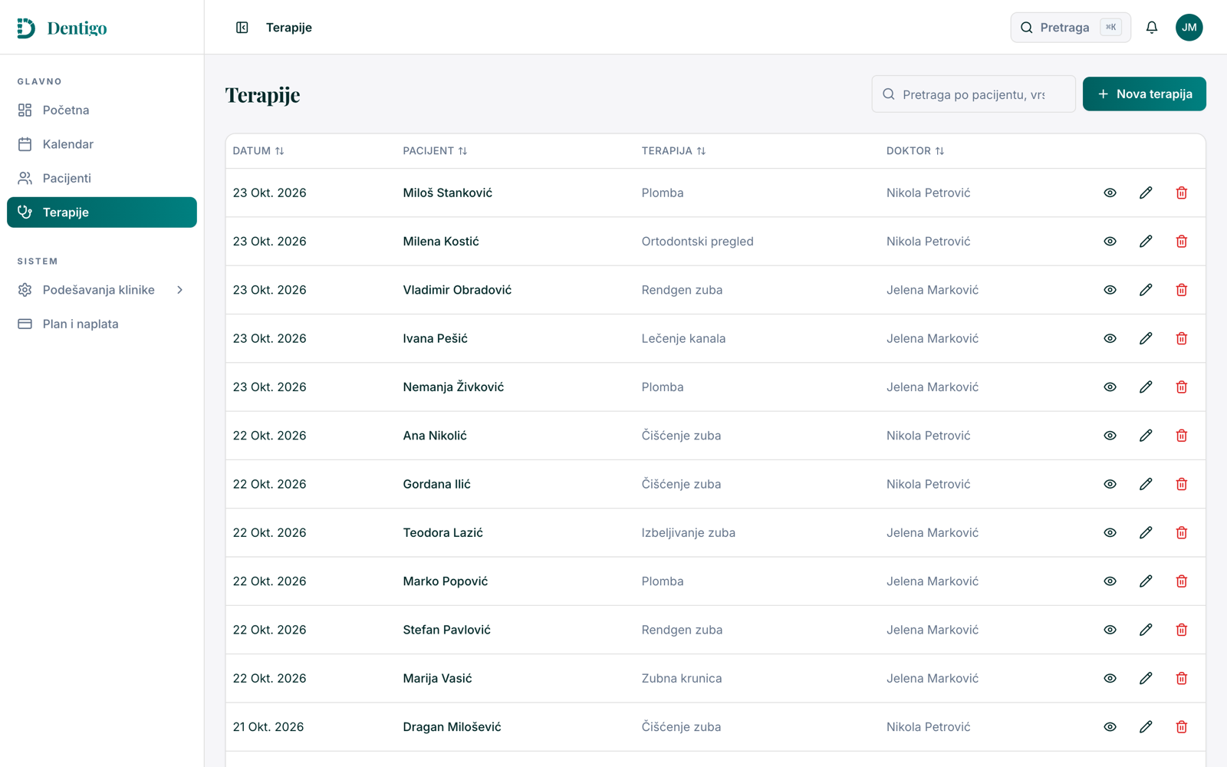The height and width of the screenshot is (767, 1227).
Task: Open the notifications bell
Action: [x=1152, y=28]
